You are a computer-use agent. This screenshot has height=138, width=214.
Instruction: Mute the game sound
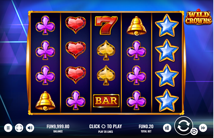point(30,128)
